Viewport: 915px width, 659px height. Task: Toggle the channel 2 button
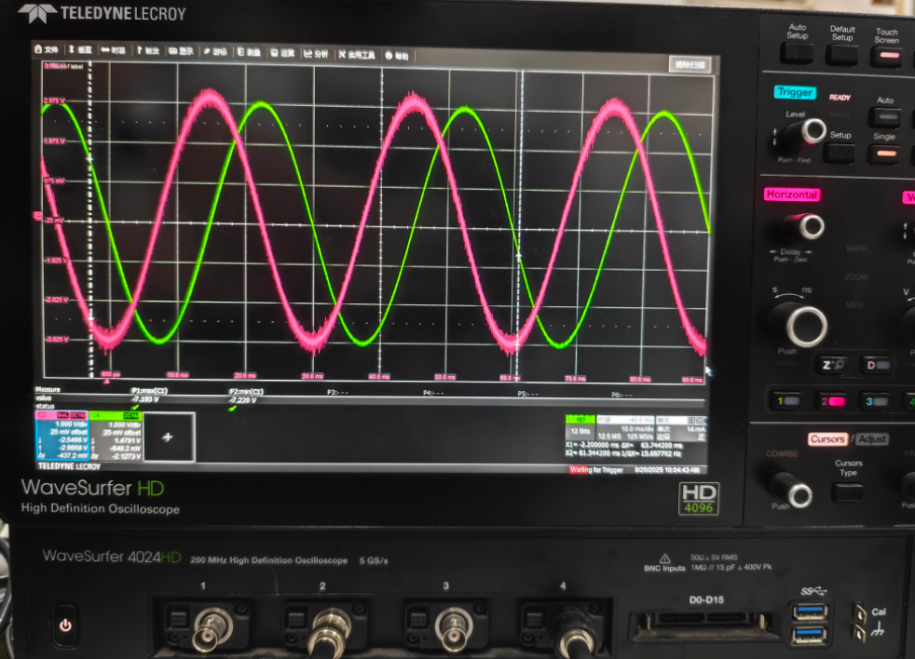tap(832, 401)
